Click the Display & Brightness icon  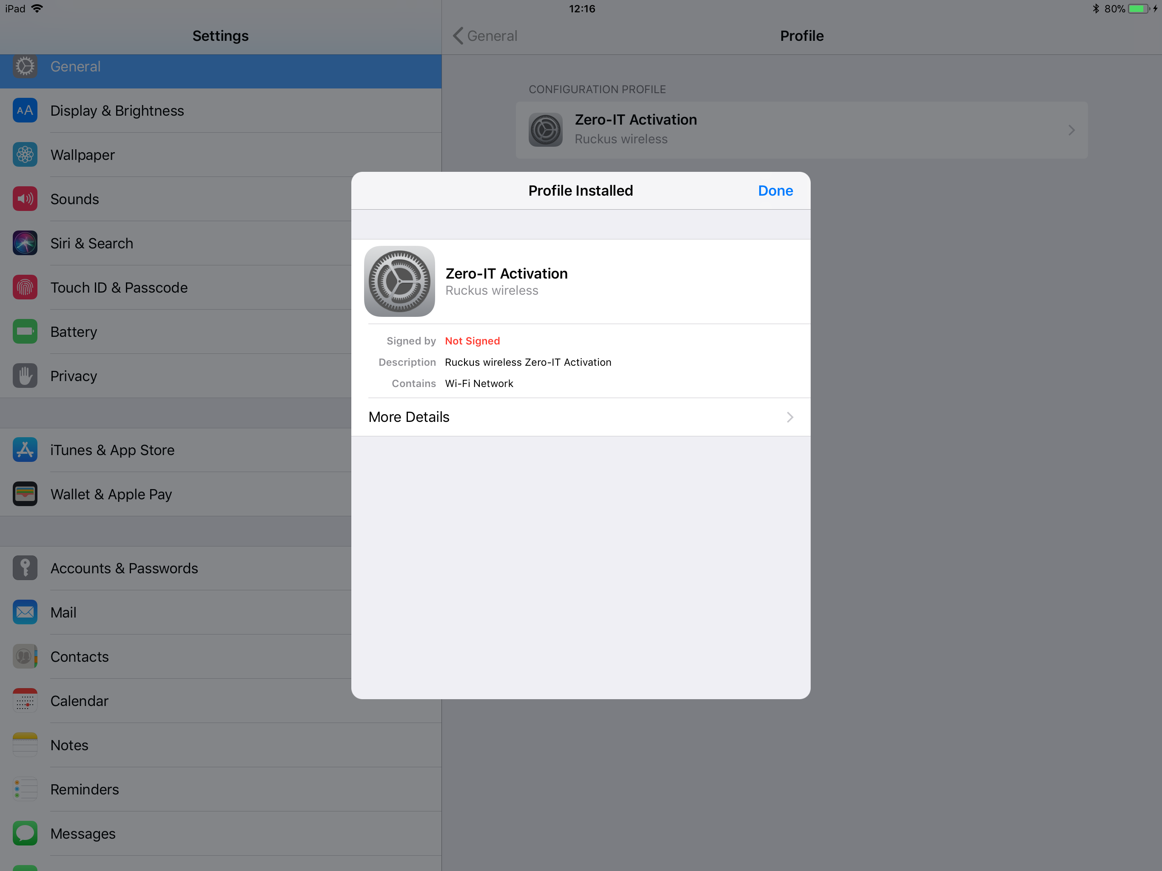point(25,111)
